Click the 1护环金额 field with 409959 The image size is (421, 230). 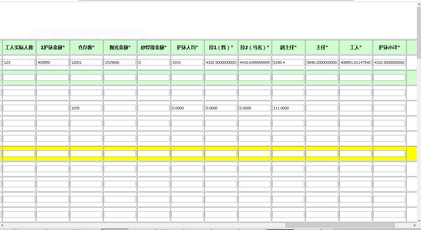(52, 62)
